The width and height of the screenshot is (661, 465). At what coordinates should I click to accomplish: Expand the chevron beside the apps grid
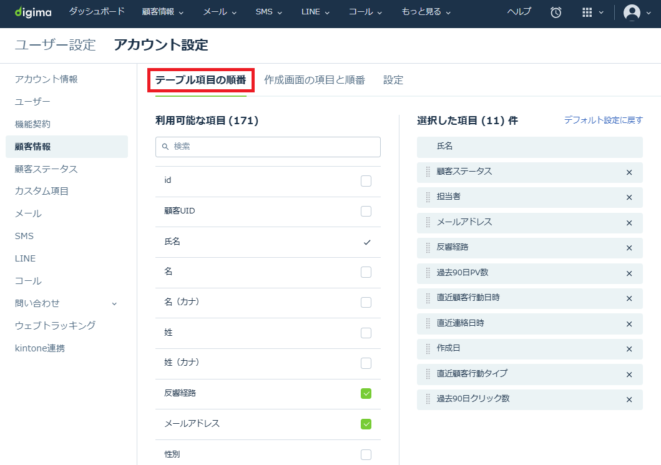pyautogui.click(x=601, y=12)
